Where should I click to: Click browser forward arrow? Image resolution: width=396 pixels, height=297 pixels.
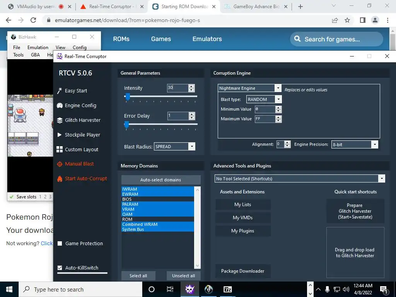click(x=21, y=20)
